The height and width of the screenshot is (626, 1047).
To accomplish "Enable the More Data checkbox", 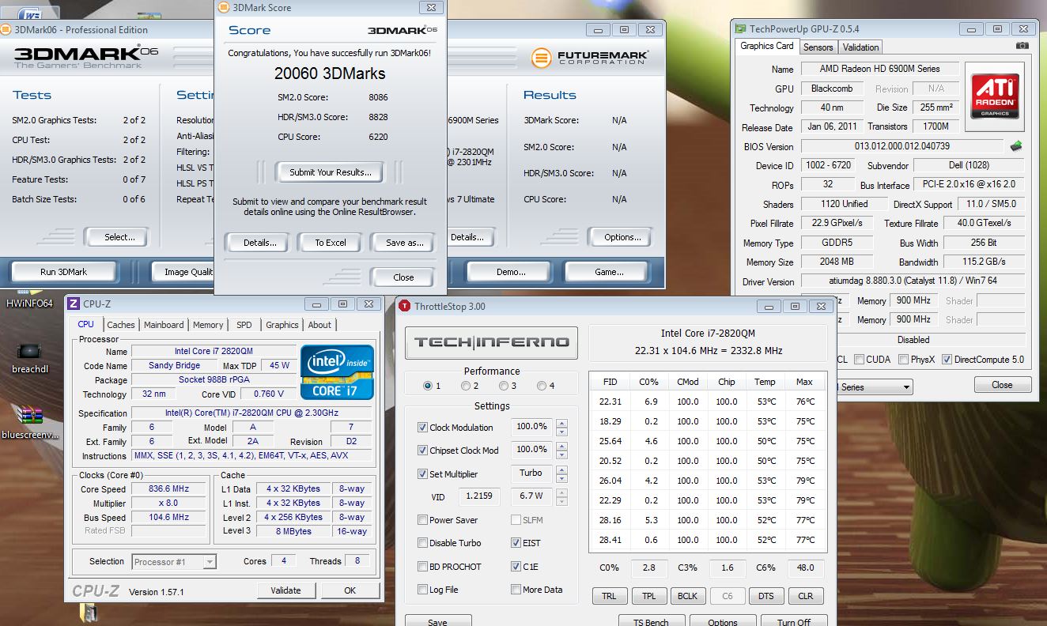I will coord(516,590).
